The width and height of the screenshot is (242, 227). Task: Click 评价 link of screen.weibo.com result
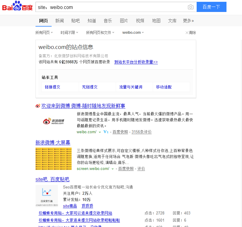pyautogui.click(x=141, y=168)
